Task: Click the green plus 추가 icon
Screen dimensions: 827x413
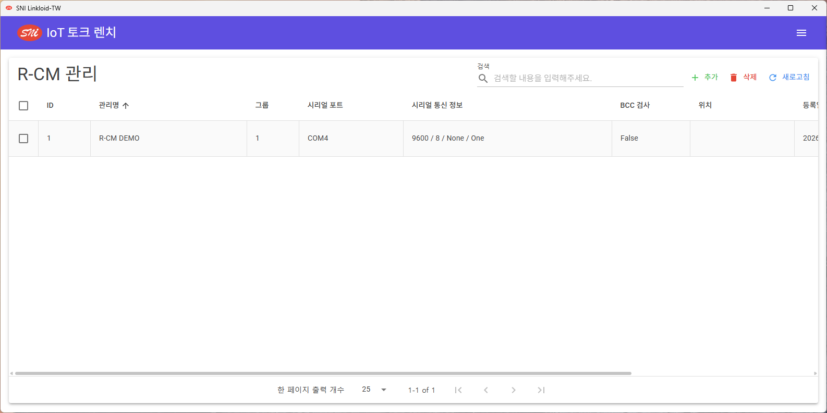Action: pyautogui.click(x=695, y=78)
